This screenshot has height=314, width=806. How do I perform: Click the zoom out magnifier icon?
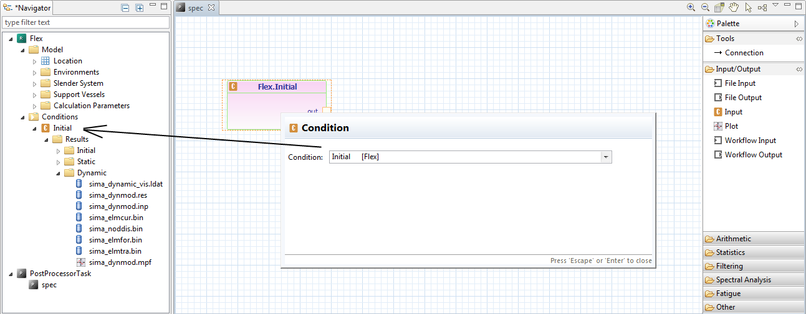(x=705, y=7)
